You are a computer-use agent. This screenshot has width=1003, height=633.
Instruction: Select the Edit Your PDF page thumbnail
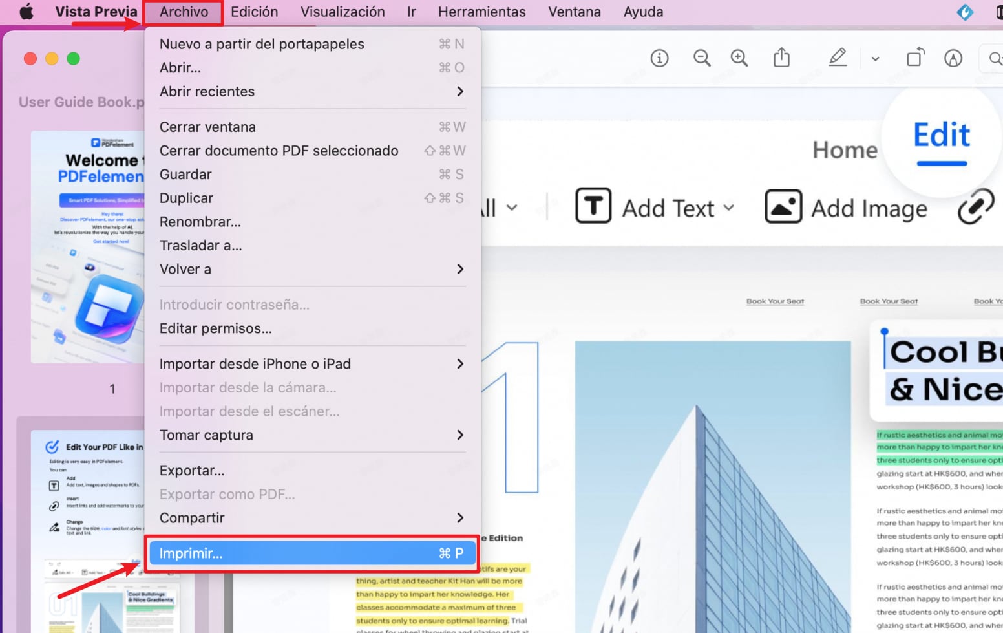click(87, 531)
